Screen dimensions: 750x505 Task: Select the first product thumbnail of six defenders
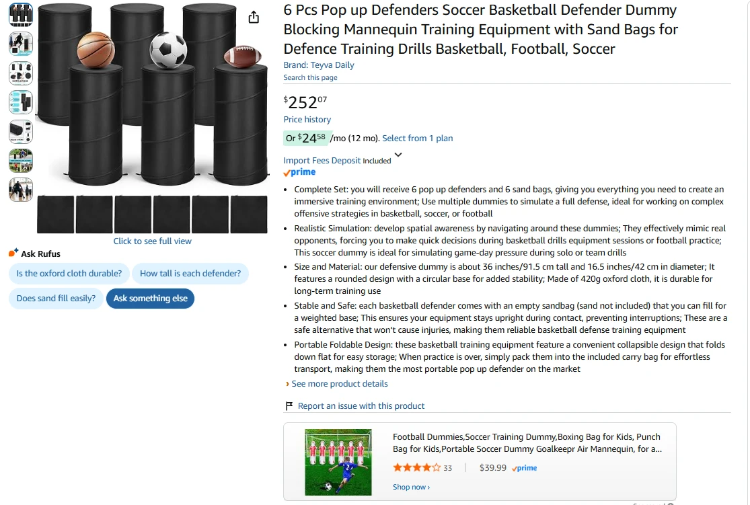(21, 14)
